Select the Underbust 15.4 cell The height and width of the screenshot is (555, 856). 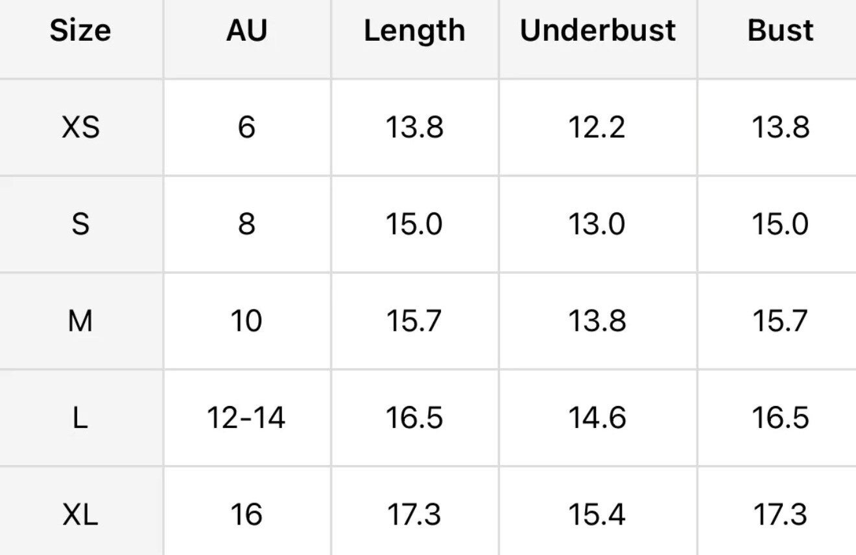597,515
